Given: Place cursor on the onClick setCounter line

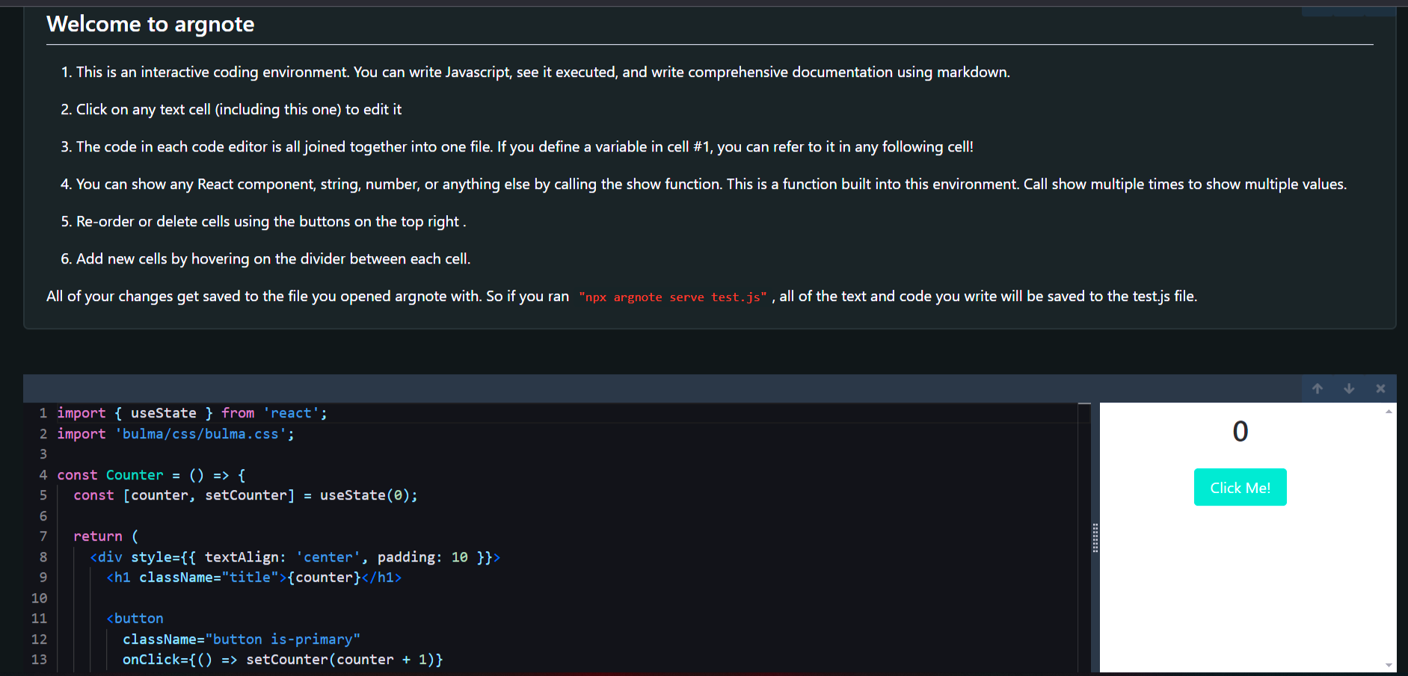Looking at the screenshot, I should (283, 660).
